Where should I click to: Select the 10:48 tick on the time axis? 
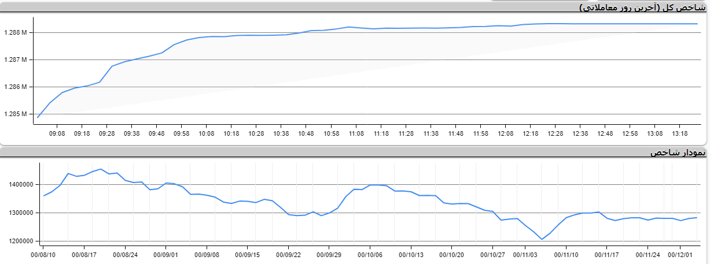(306, 133)
